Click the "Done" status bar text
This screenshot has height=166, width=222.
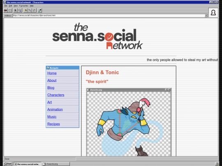tap(7, 159)
